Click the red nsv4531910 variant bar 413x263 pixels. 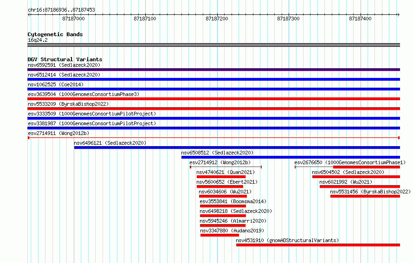(x=318, y=245)
